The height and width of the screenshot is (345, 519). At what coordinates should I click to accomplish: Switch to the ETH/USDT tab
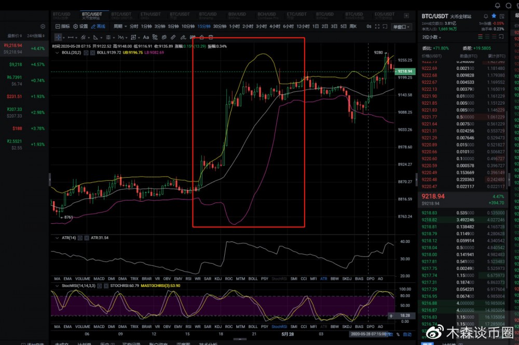151,16
